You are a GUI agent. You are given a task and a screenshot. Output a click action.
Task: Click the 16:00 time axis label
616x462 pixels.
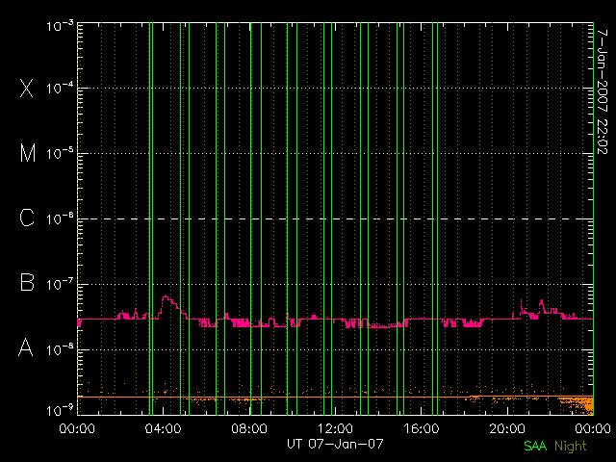422,428
